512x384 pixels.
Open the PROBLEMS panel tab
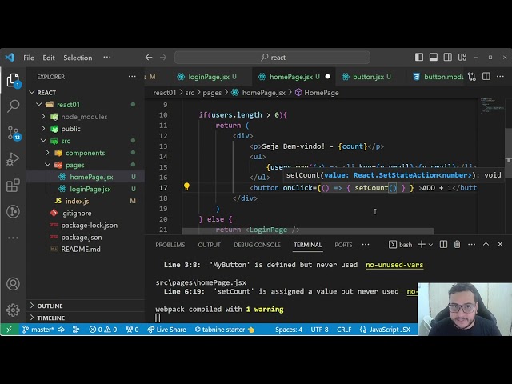point(170,245)
